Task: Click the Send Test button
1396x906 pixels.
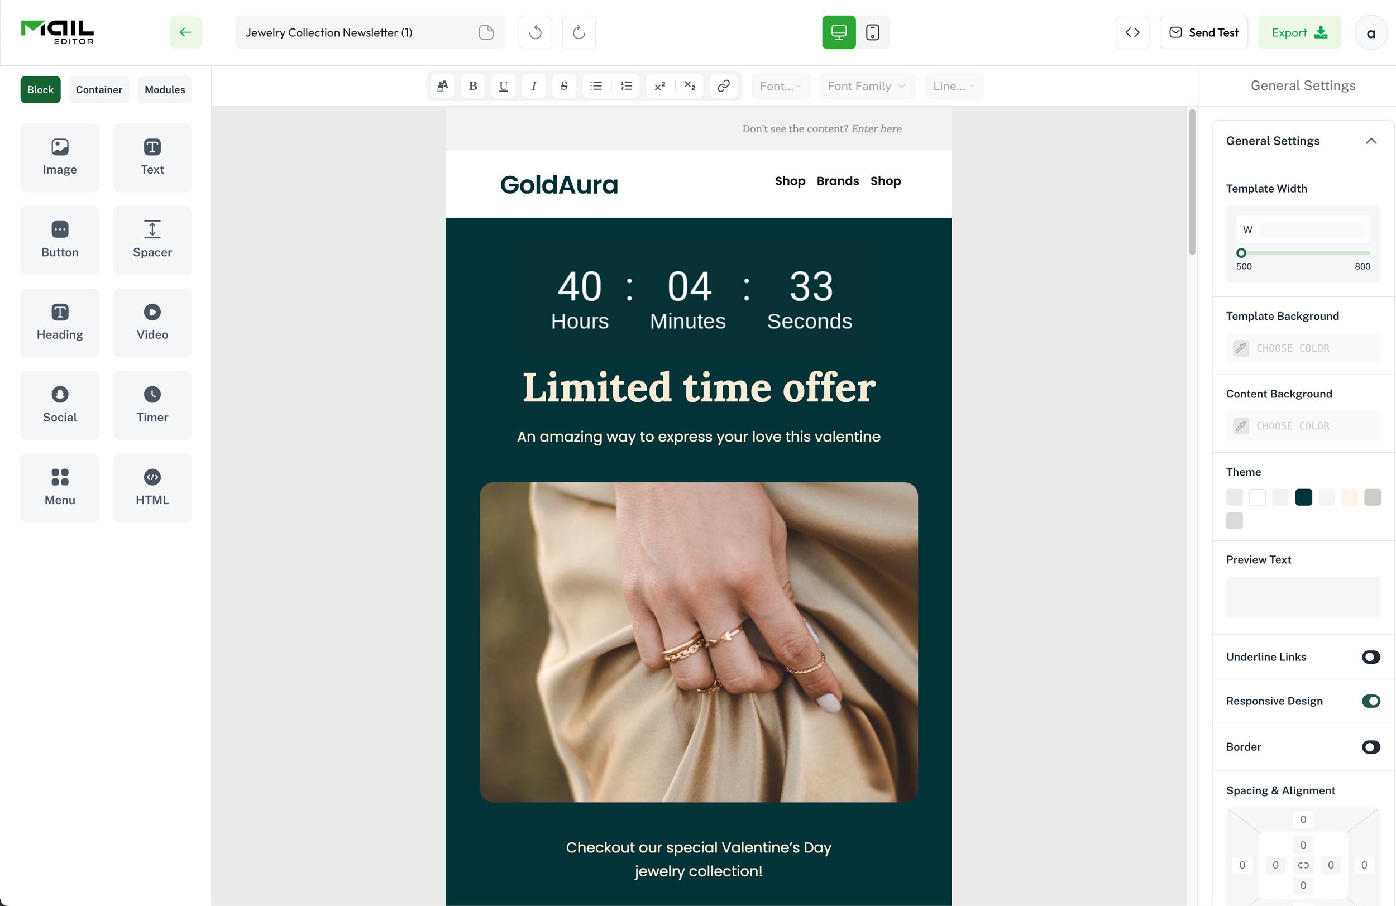Action: pos(1203,32)
